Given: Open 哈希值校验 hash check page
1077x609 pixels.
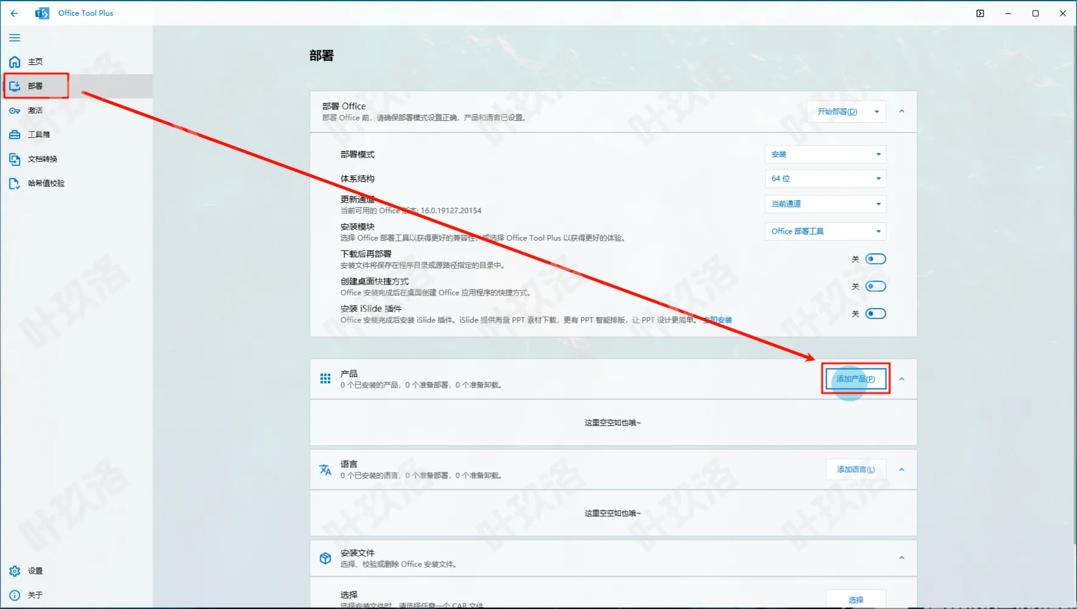Looking at the screenshot, I should 76,184.
